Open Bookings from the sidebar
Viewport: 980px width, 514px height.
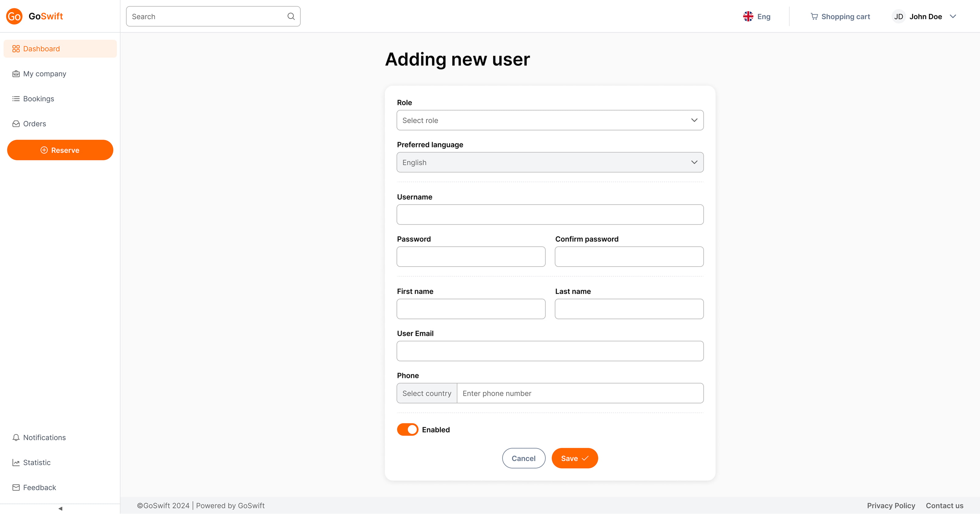[38, 99]
